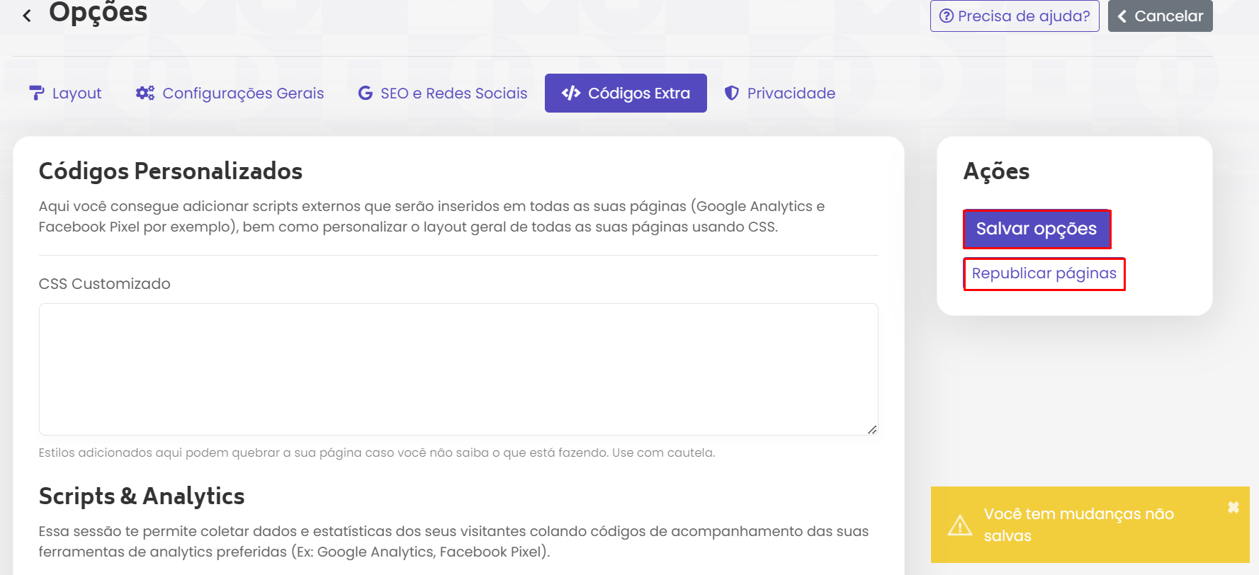This screenshot has width=1259, height=575.
Task: Dismiss the unsaved changes notification
Action: click(1233, 507)
